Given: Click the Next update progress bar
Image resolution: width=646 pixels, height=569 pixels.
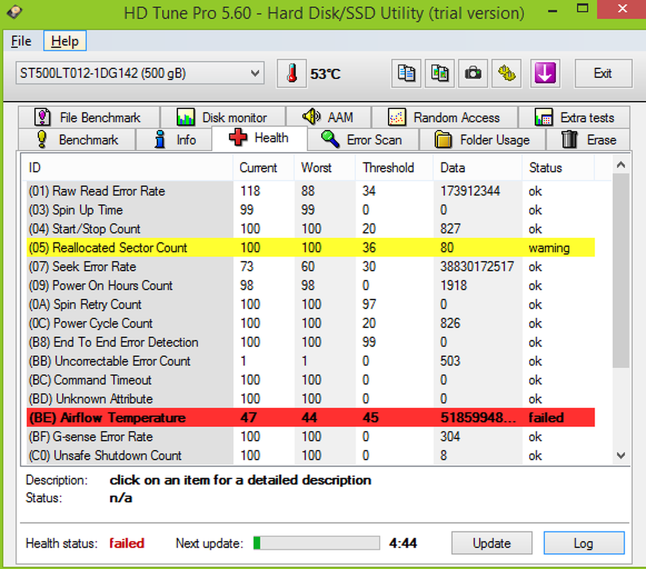Looking at the screenshot, I should click(x=316, y=543).
